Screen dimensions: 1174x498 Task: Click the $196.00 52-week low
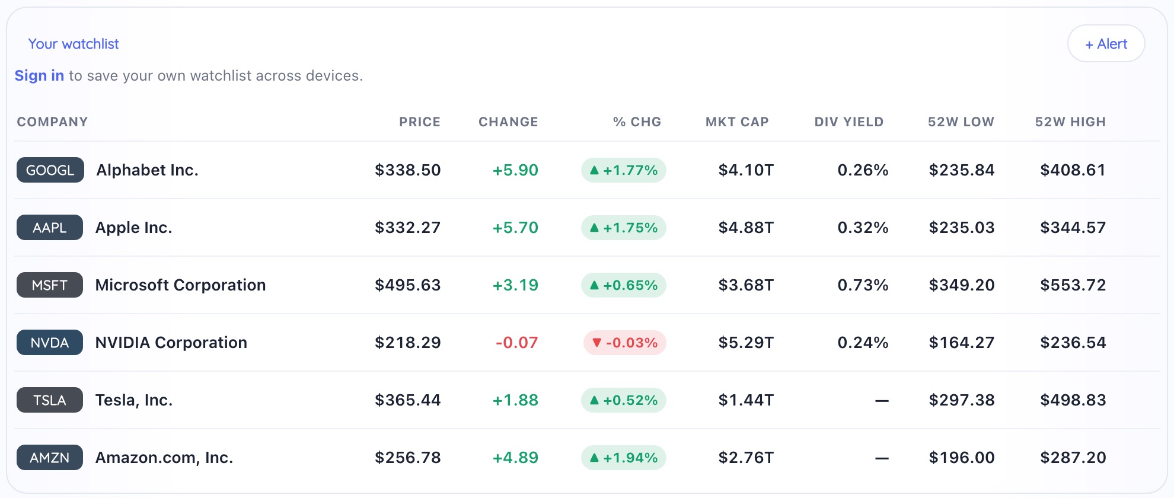pos(962,458)
